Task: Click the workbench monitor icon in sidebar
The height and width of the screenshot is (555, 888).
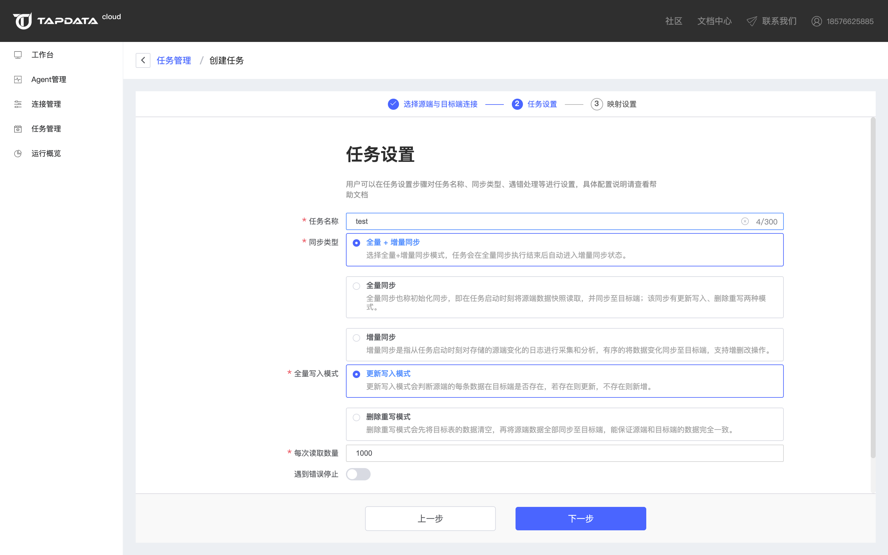Action: [x=18, y=55]
